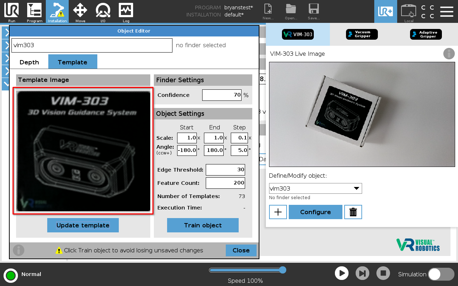Edit the Confidence value field
The image size is (458, 286).
click(222, 95)
